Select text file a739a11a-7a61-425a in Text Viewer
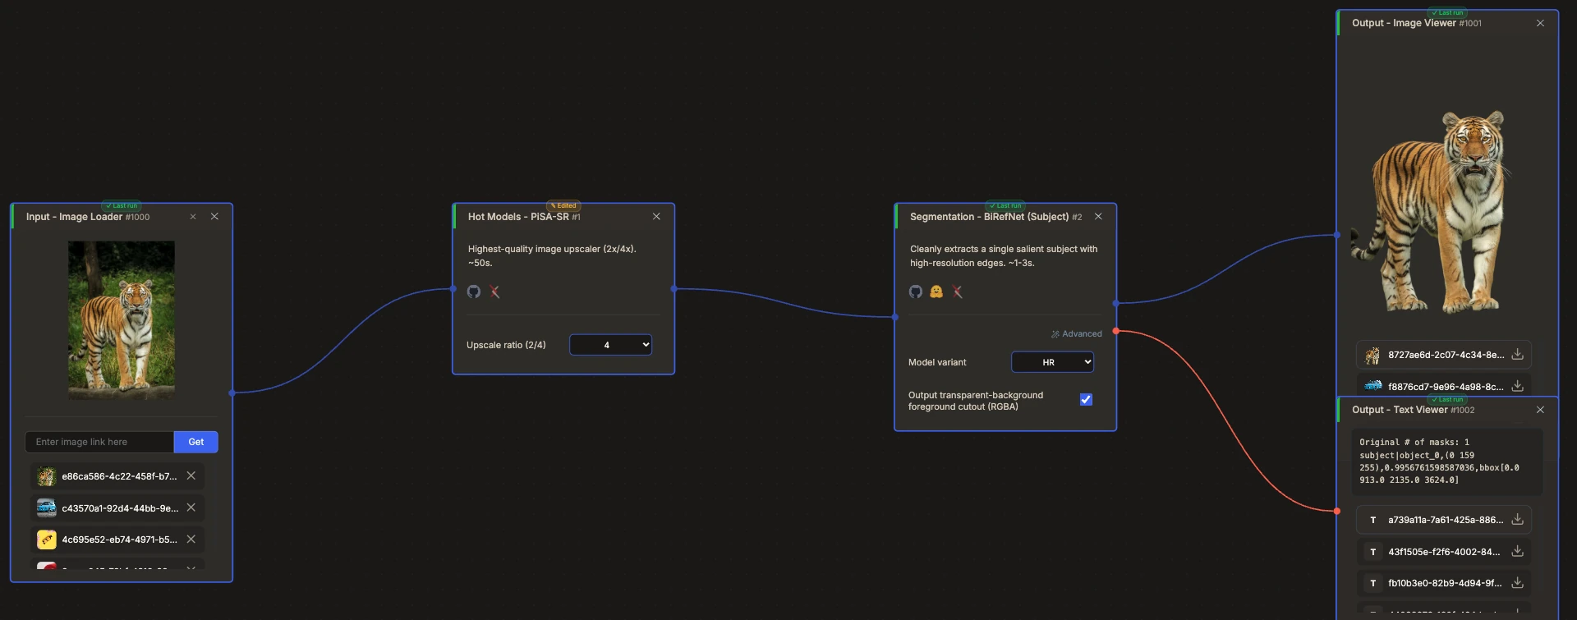 (1444, 520)
